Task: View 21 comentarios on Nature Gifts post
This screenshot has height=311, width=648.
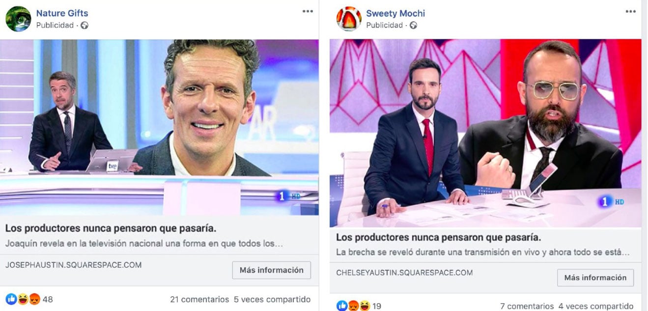Action: [199, 299]
